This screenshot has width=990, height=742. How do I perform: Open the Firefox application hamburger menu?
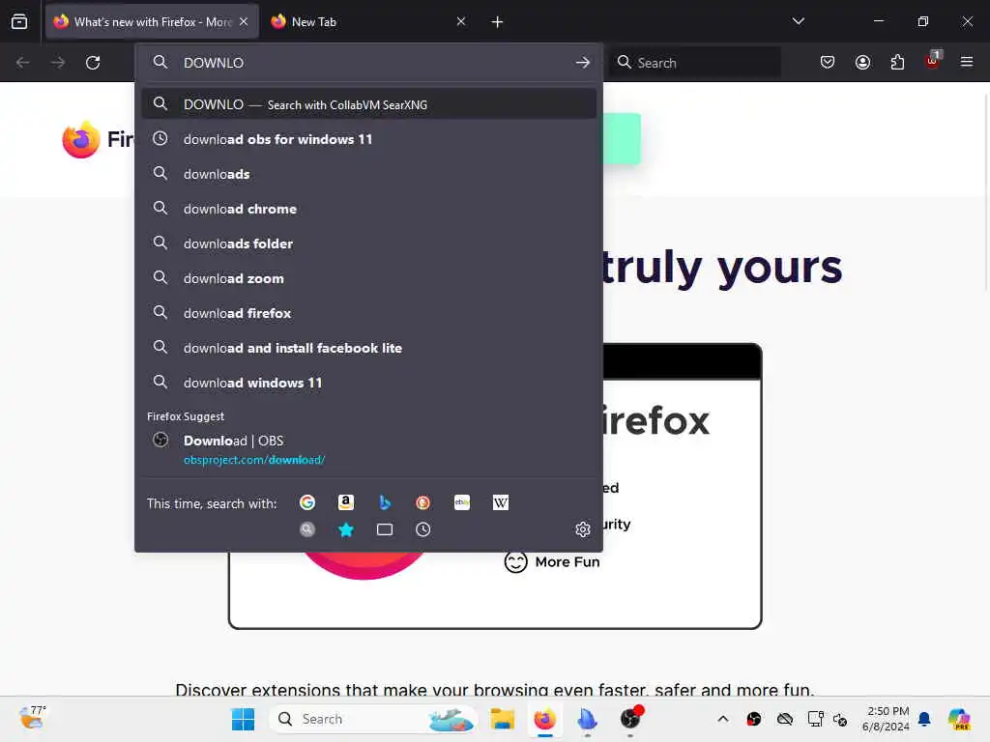(x=967, y=62)
